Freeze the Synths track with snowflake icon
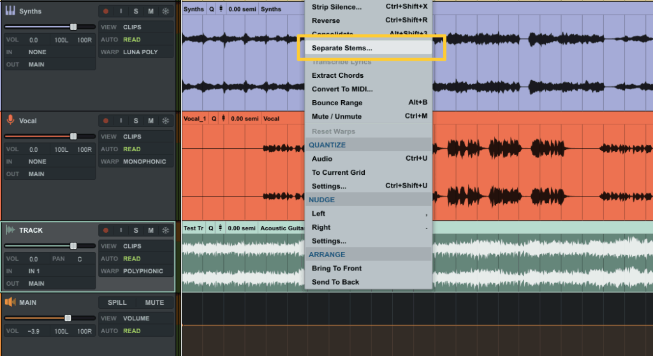 point(165,11)
